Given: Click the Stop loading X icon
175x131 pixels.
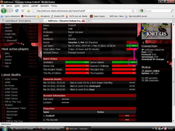Looking at the screenshot, I should coord(23,11).
